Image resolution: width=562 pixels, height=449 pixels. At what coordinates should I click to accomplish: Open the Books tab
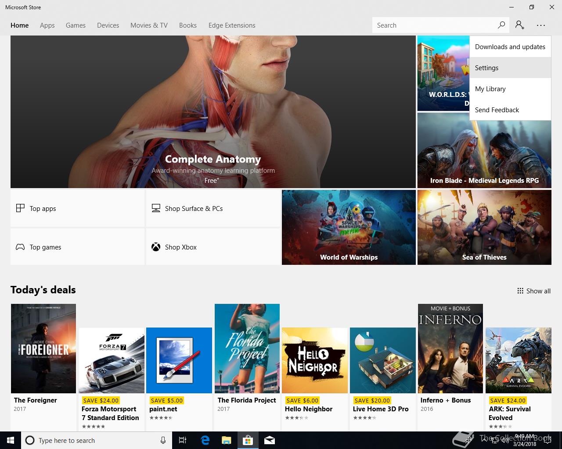pyautogui.click(x=188, y=25)
